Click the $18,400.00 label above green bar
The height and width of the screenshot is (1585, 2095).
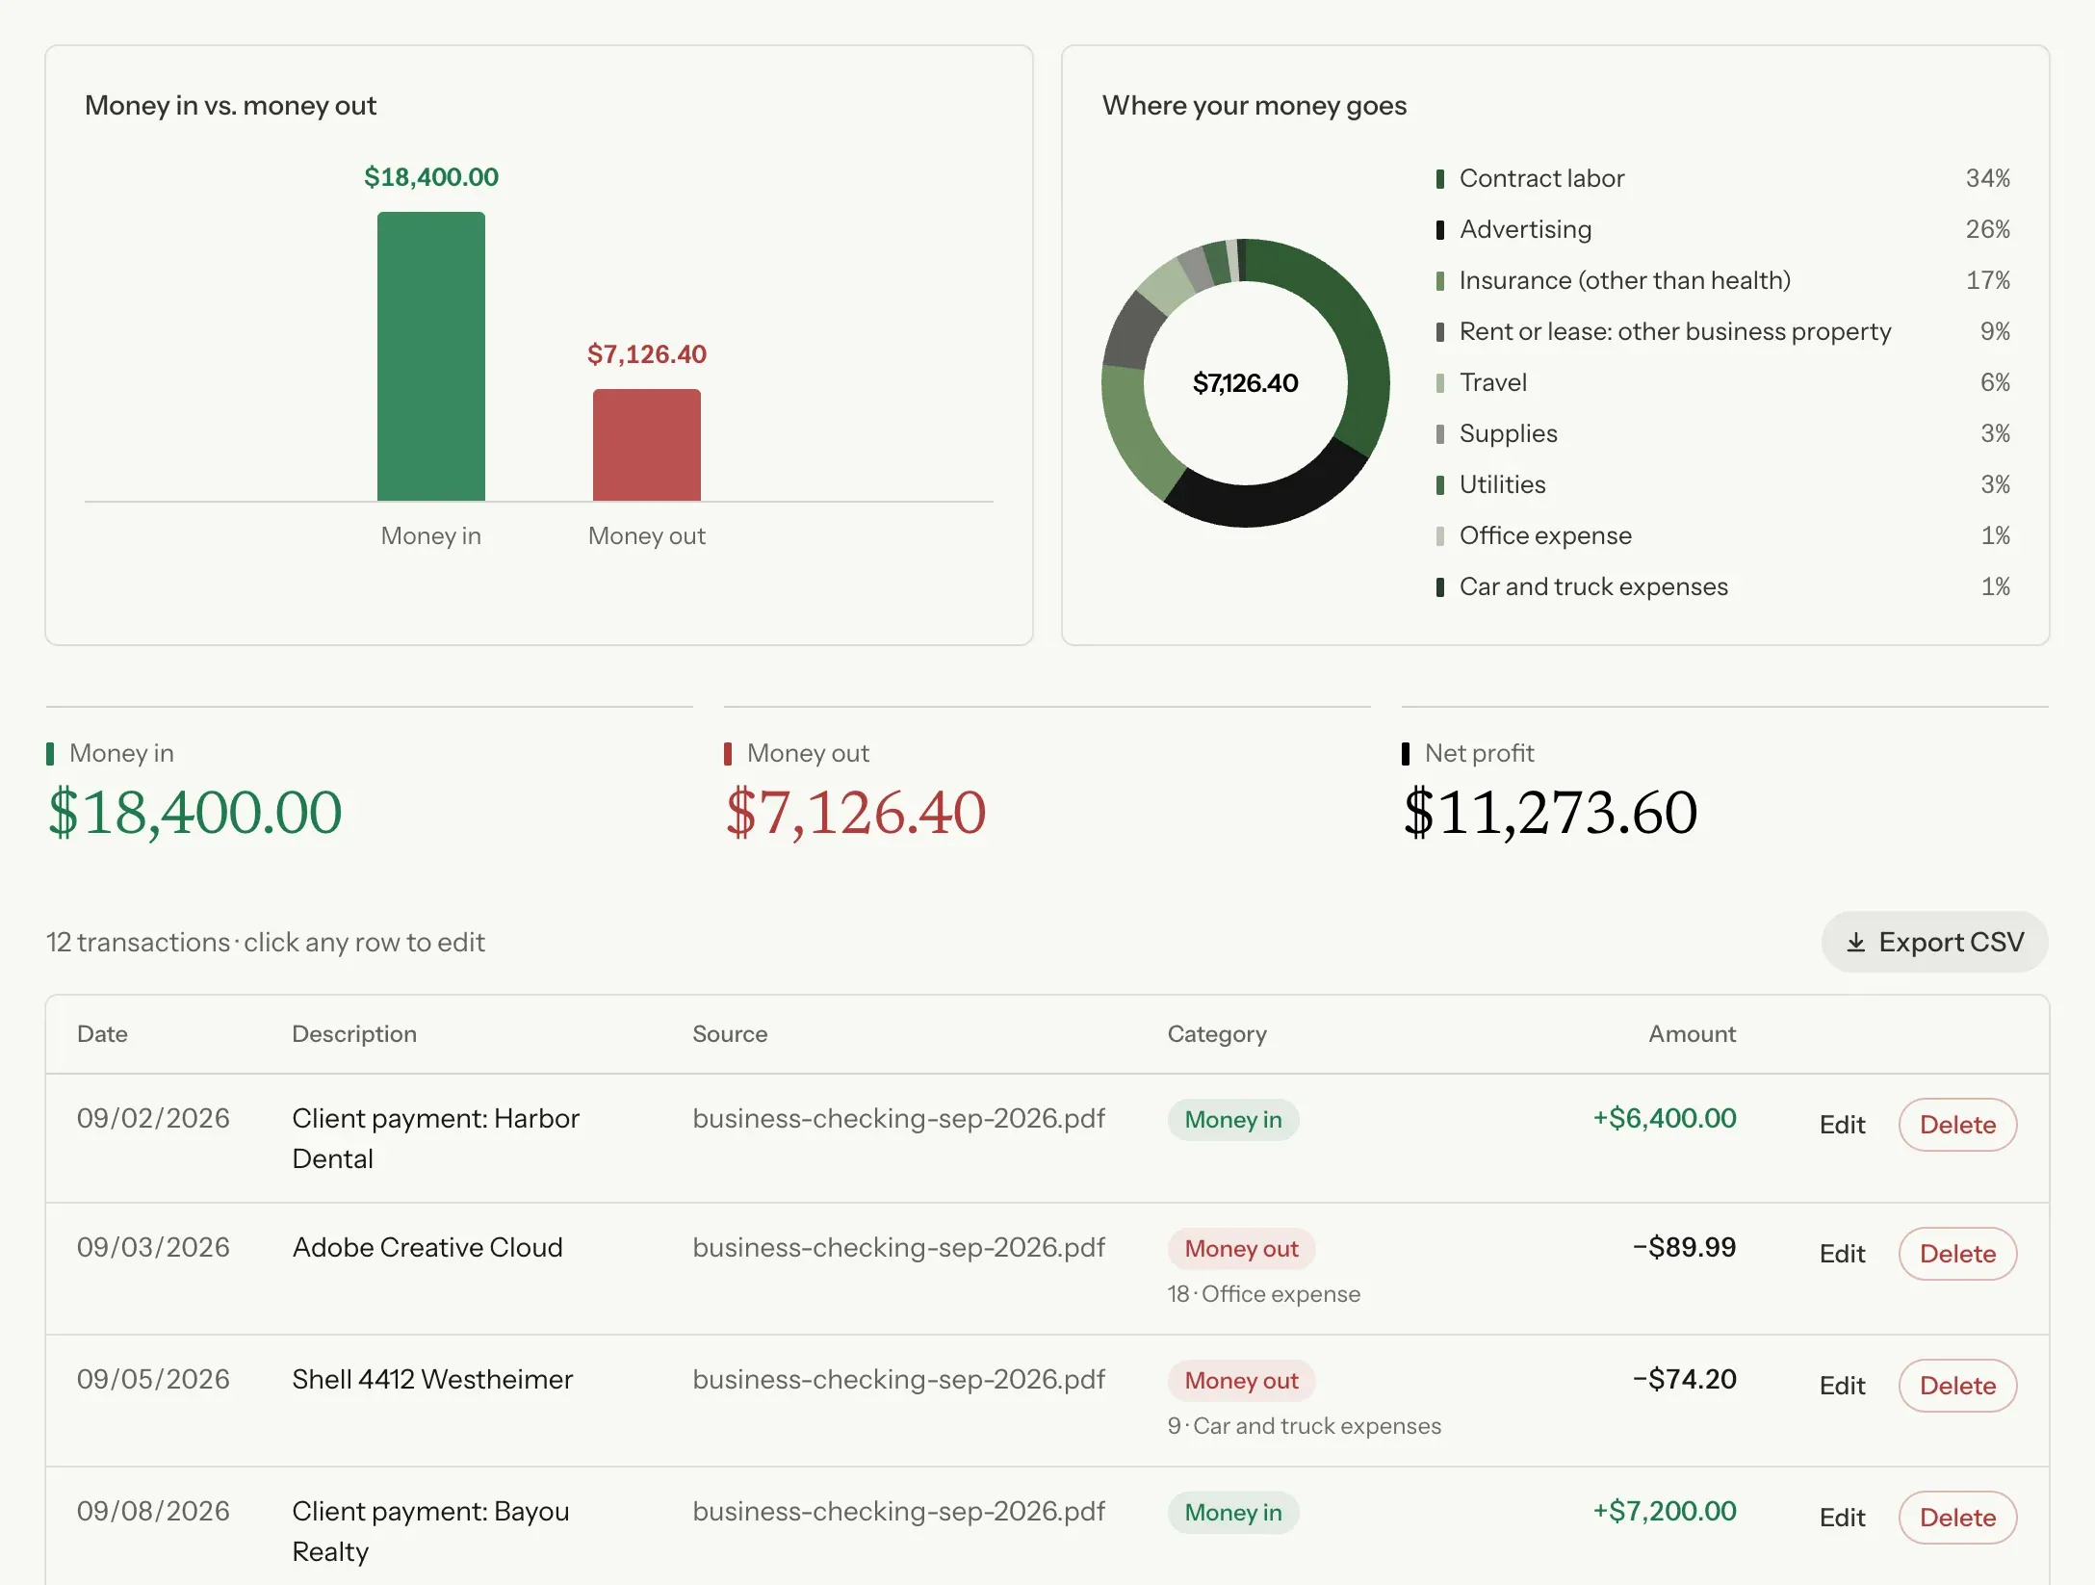point(430,177)
